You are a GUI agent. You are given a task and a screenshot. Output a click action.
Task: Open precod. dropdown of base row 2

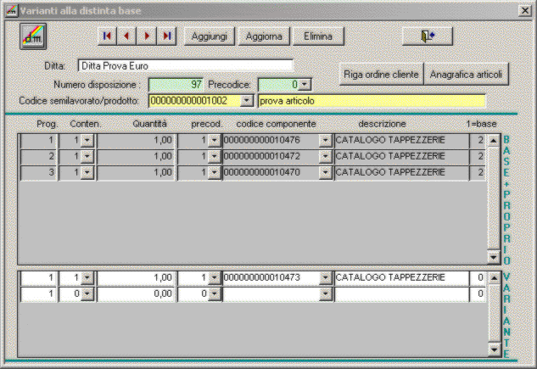214,156
